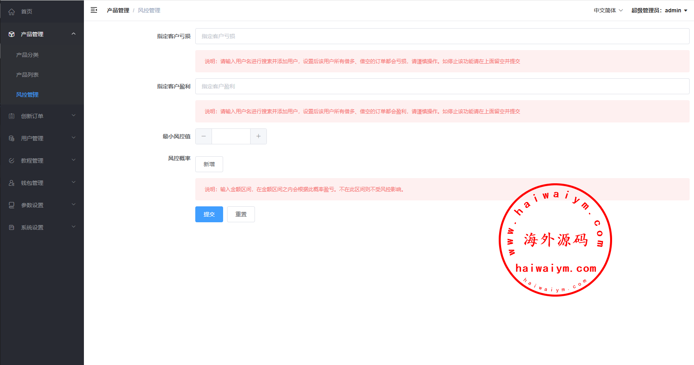This screenshot has width=694, height=365.
Task: Open 产品分类 submenu item
Action: [27, 55]
